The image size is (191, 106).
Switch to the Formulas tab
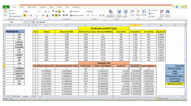(43, 7)
